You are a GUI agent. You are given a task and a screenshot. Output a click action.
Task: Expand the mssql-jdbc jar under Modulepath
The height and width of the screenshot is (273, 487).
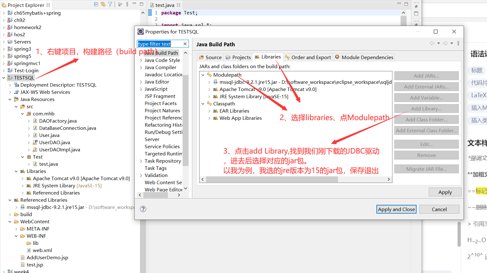click(209, 82)
